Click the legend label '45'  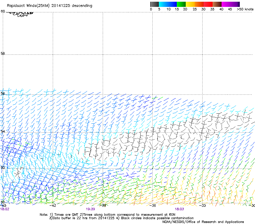pos(230,9)
